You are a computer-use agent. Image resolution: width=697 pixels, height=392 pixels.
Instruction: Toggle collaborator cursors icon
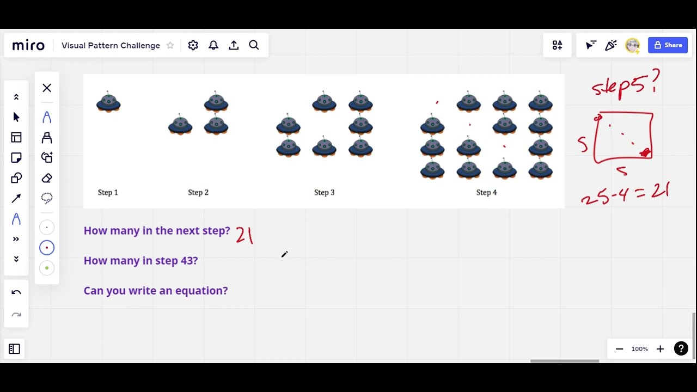click(x=591, y=45)
